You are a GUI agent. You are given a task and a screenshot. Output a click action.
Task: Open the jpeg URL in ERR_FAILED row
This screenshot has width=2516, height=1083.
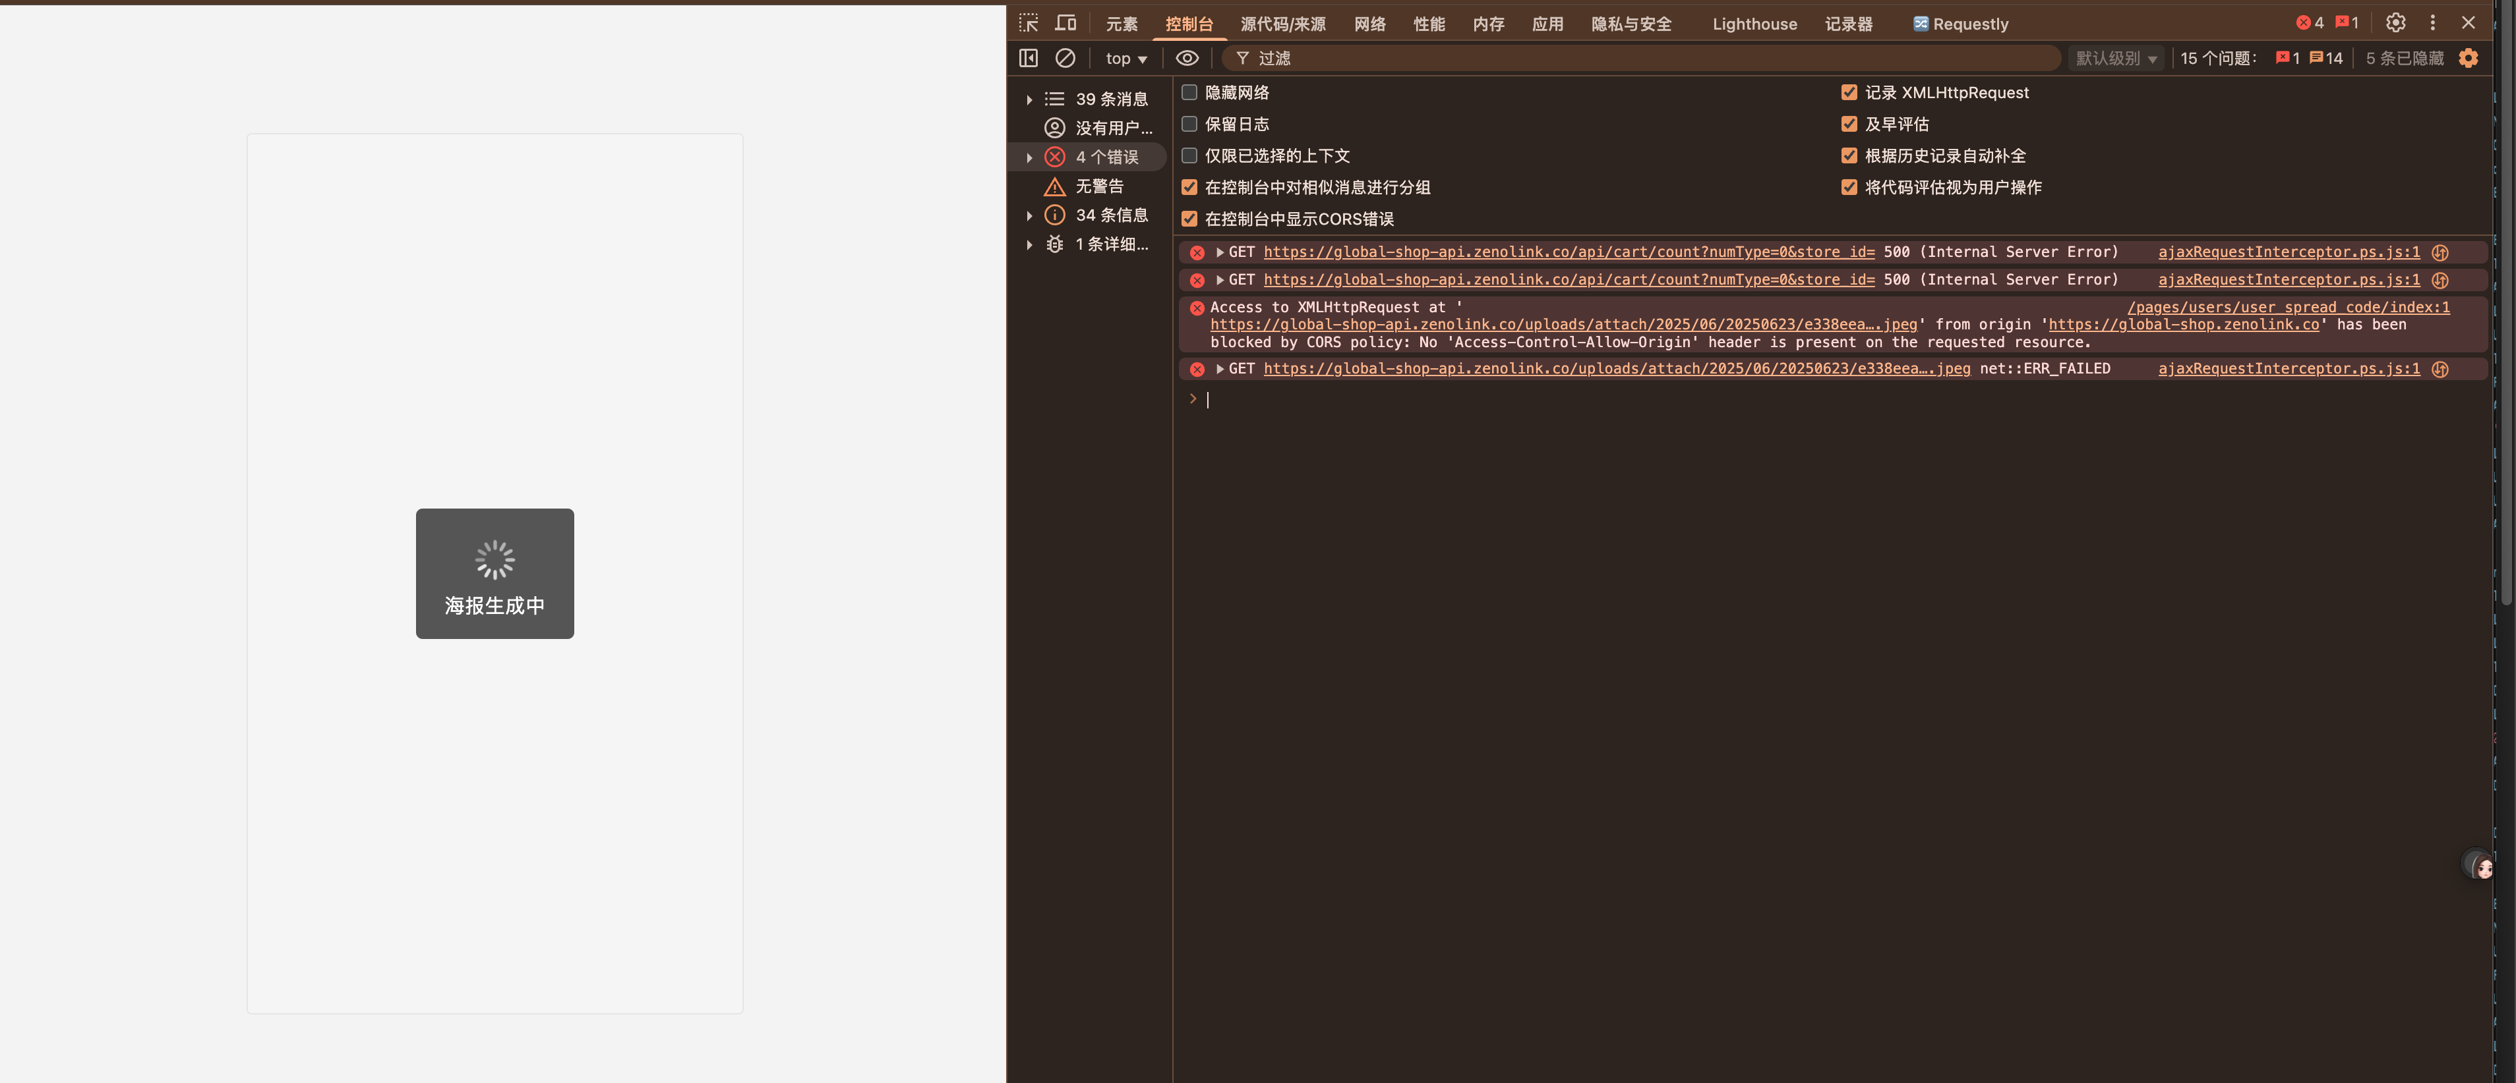coord(1617,369)
